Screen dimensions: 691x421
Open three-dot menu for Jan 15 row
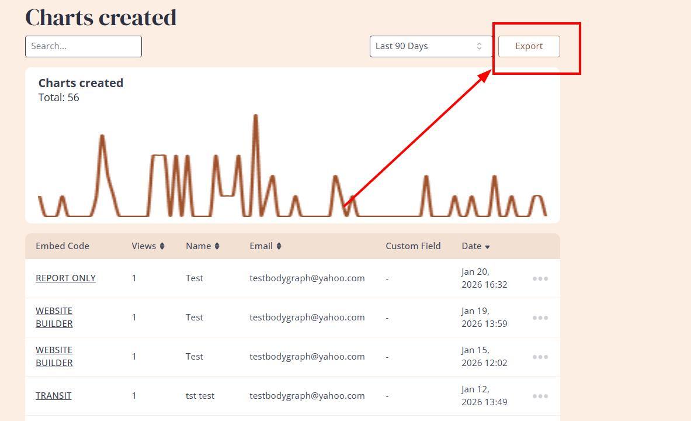click(x=540, y=357)
